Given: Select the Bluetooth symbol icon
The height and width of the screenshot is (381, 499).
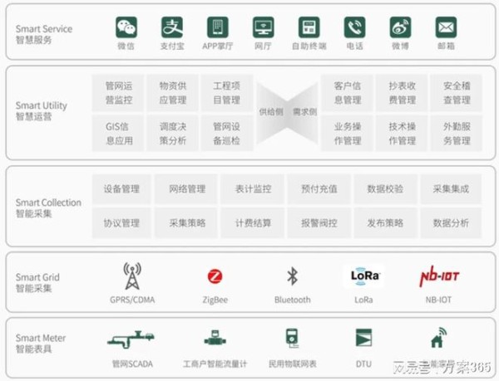Looking at the screenshot, I should click(x=293, y=276).
